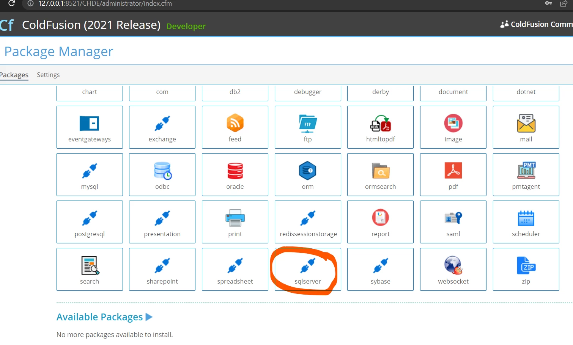
Task: Open the eventgateways package icon
Action: point(89,123)
